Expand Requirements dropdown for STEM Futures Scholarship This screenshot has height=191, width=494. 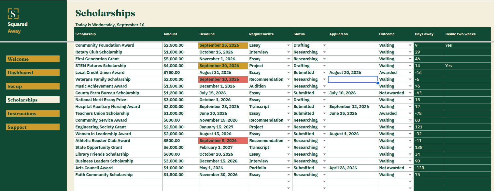pyautogui.click(x=289, y=66)
